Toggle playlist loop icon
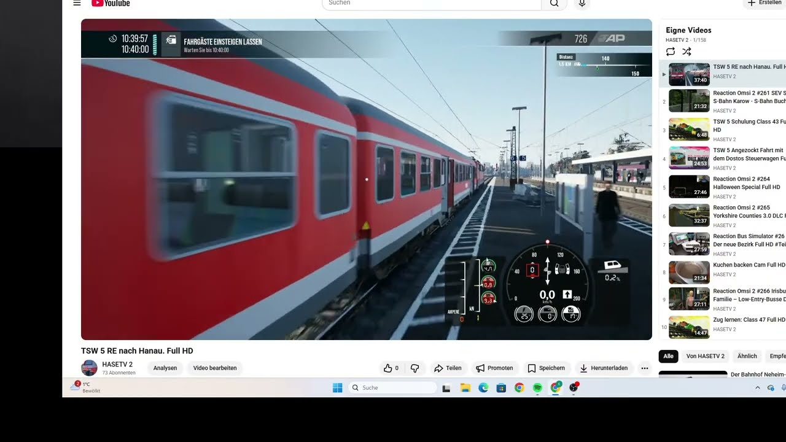The width and height of the screenshot is (786, 442). [671, 52]
